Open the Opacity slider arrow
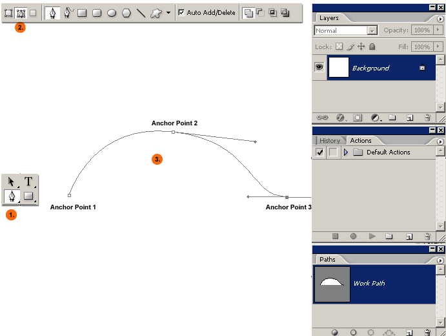 click(438, 30)
